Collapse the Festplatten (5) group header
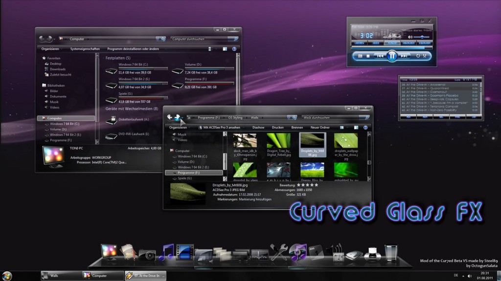This screenshot has width=501, height=281. coord(118,58)
